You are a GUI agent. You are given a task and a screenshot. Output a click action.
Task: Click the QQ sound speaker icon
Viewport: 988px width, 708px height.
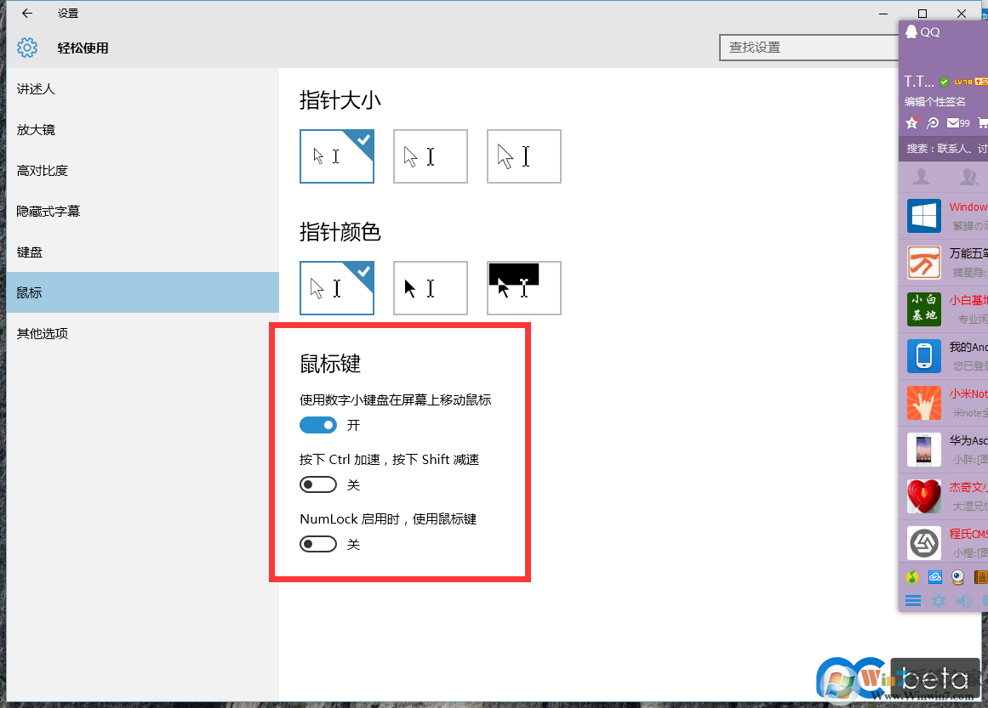963,601
